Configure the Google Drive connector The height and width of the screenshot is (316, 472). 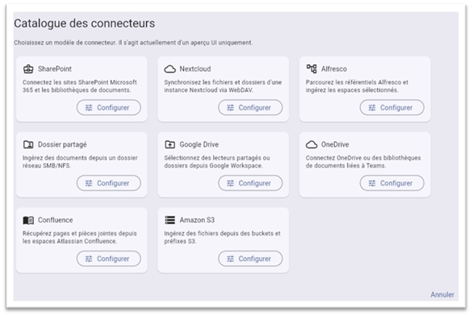click(x=250, y=183)
